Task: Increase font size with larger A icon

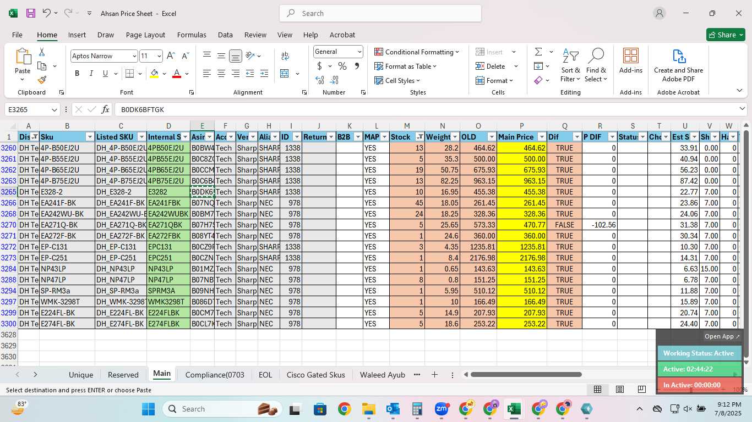Action: coord(171,56)
